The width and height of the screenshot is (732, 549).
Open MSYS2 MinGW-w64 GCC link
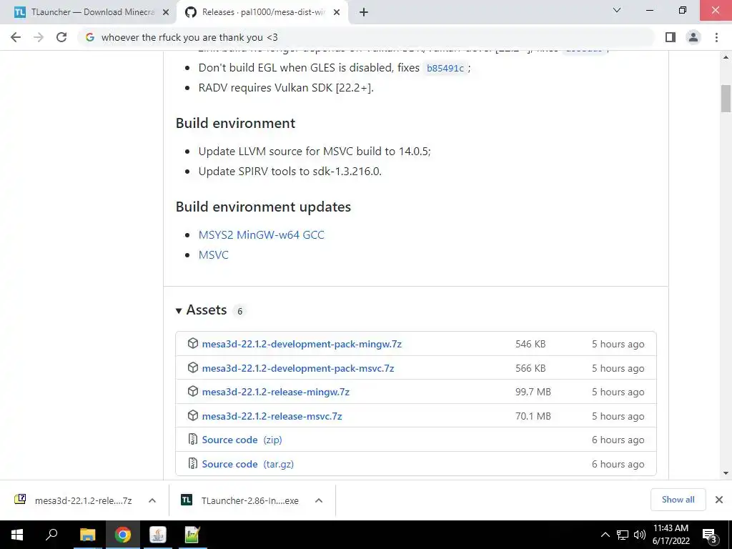pos(261,234)
